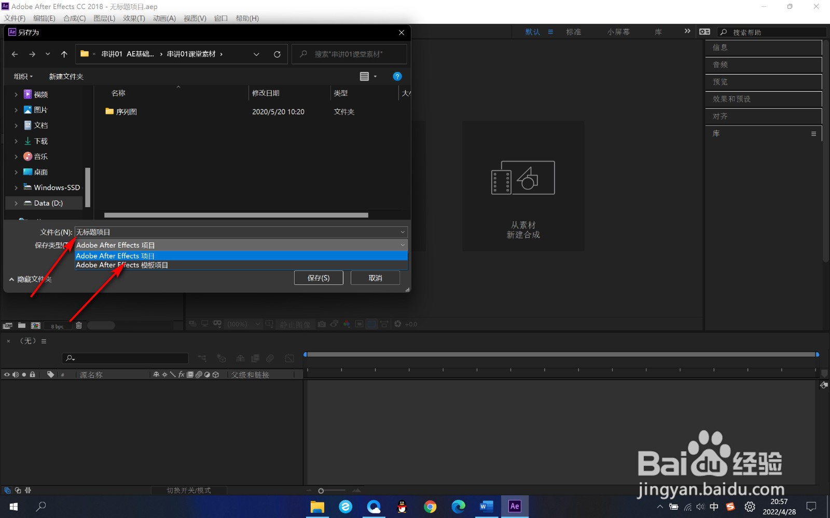Screen dimensions: 830x518
Task: Expand the Windows-SSD tree node
Action: 16,188
